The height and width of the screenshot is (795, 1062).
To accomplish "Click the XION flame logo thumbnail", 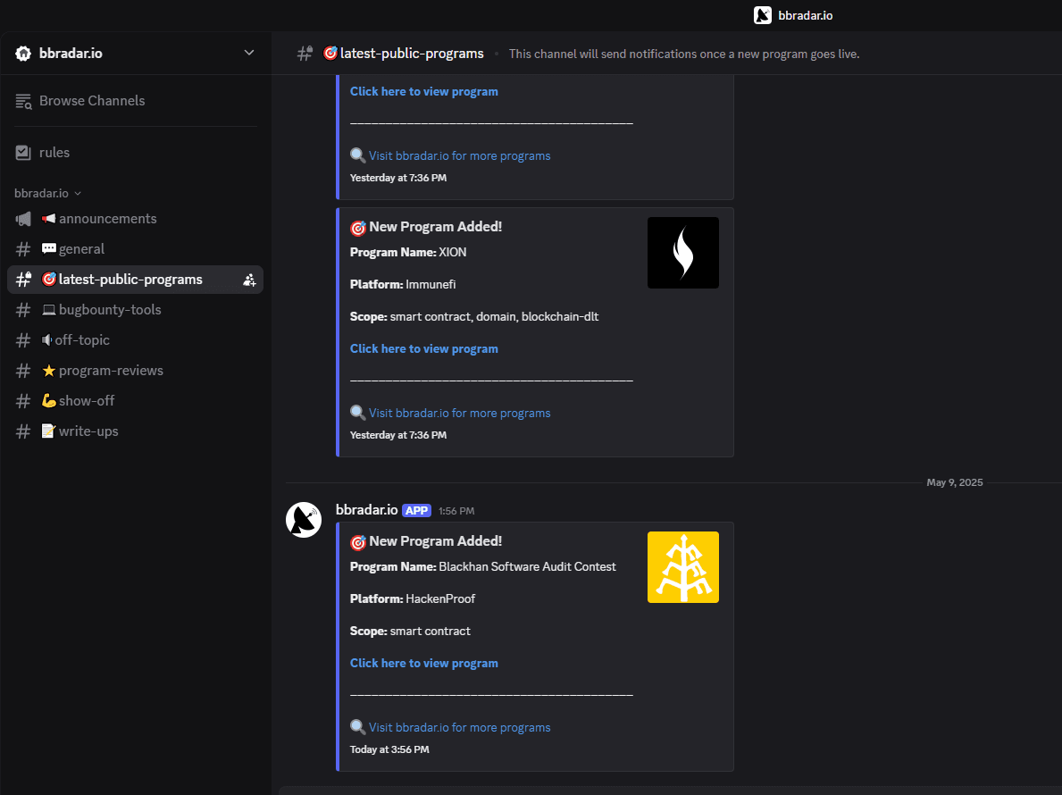I will pyautogui.click(x=682, y=253).
